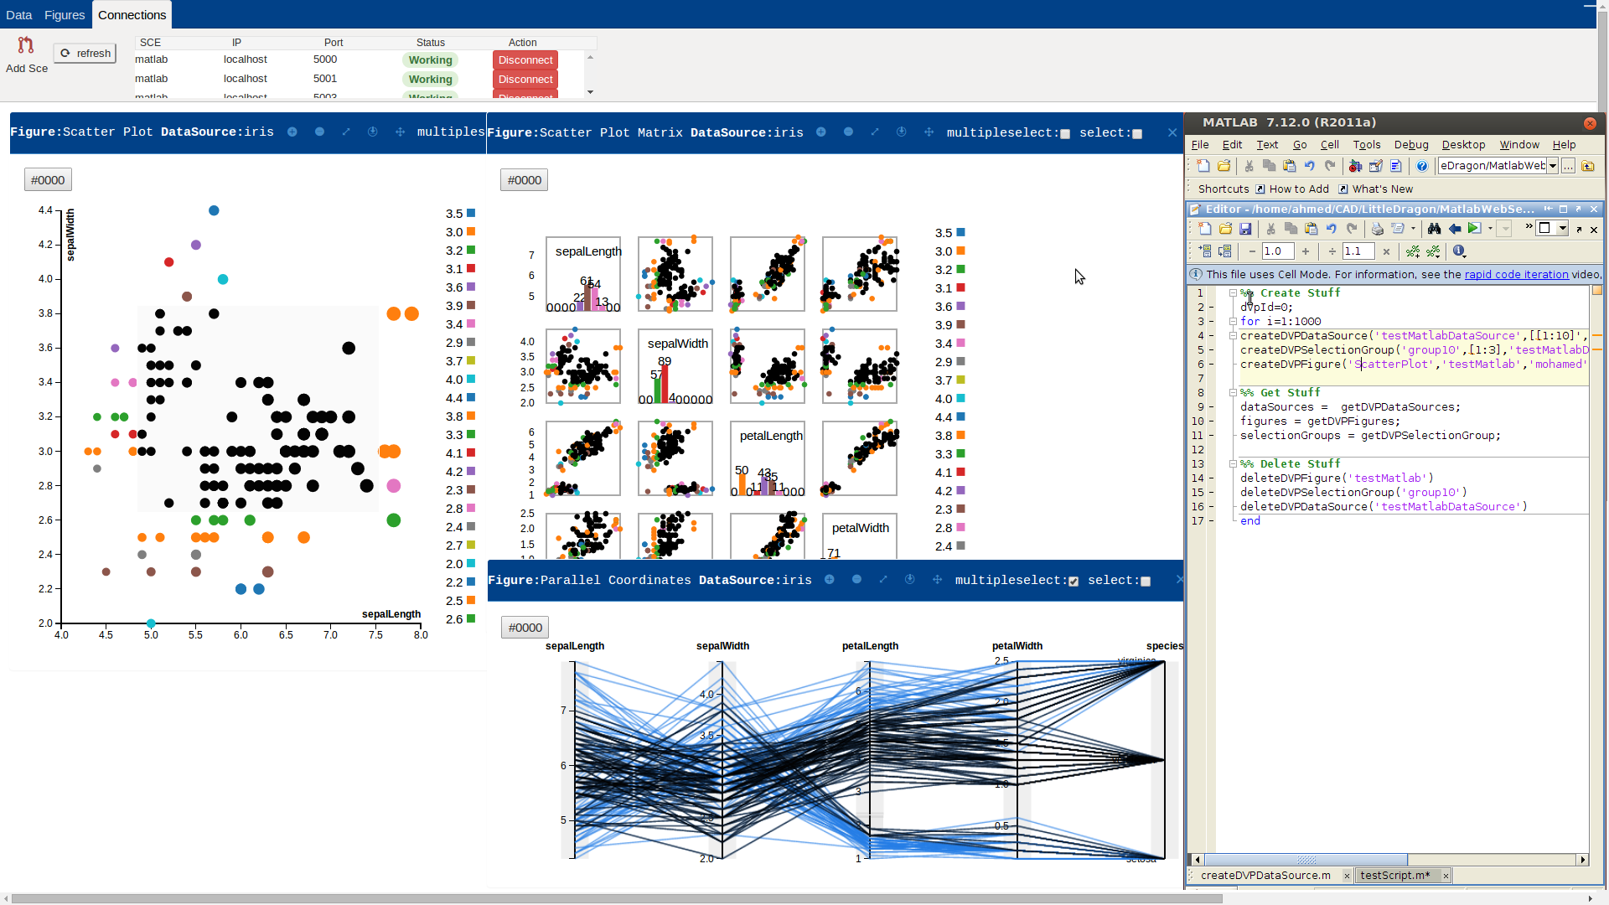1609x905 pixels.
Task: Click the plus icon in Parallel Coordinates header
Action: (830, 580)
